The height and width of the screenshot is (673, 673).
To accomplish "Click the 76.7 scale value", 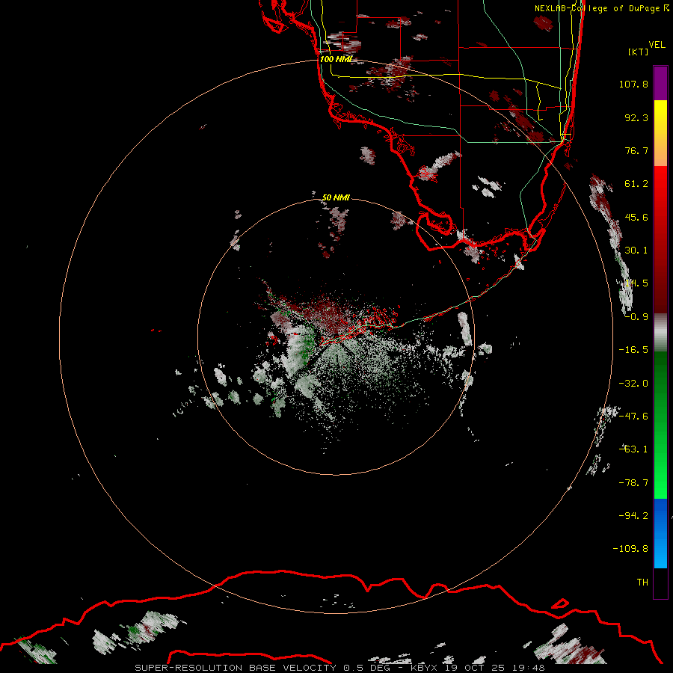I will (x=636, y=150).
